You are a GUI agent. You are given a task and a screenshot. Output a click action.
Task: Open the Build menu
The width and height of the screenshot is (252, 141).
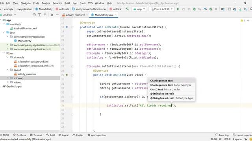pos(67,3)
